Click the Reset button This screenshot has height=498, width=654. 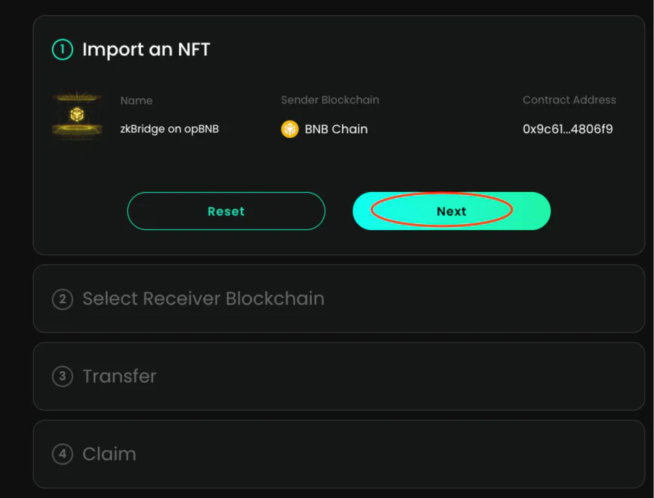[x=226, y=211]
